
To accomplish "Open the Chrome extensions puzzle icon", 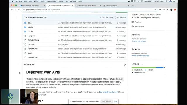I will pos(167,10).
